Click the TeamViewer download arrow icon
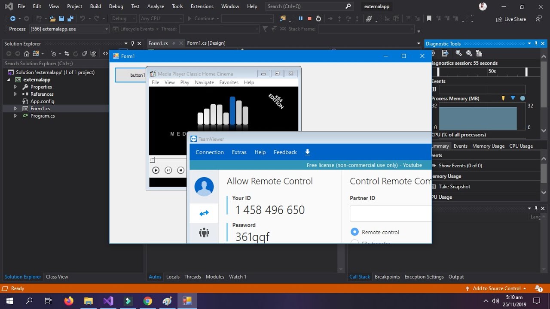The height and width of the screenshot is (309, 550). tap(307, 152)
